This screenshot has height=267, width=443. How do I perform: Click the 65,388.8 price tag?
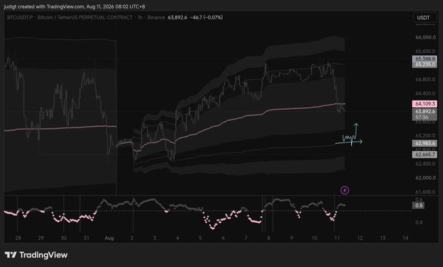[x=425, y=59]
